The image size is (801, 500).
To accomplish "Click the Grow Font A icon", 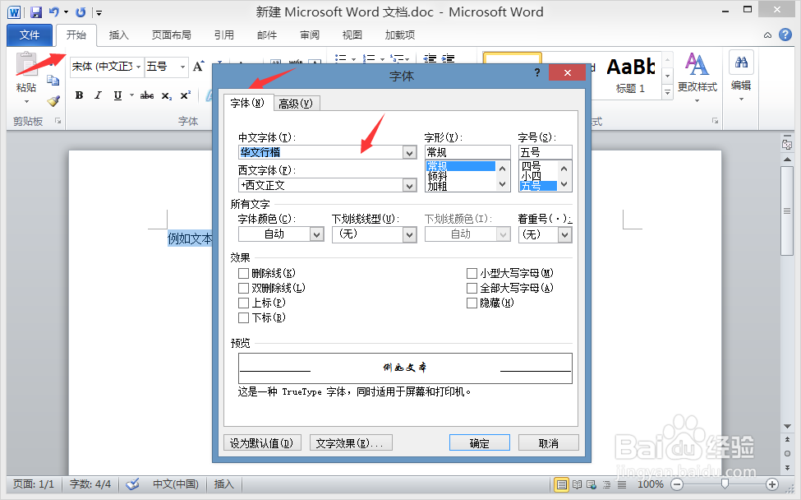I will click(198, 67).
